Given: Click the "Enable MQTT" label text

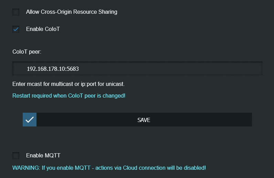Looking at the screenshot, I should click(x=43, y=156).
